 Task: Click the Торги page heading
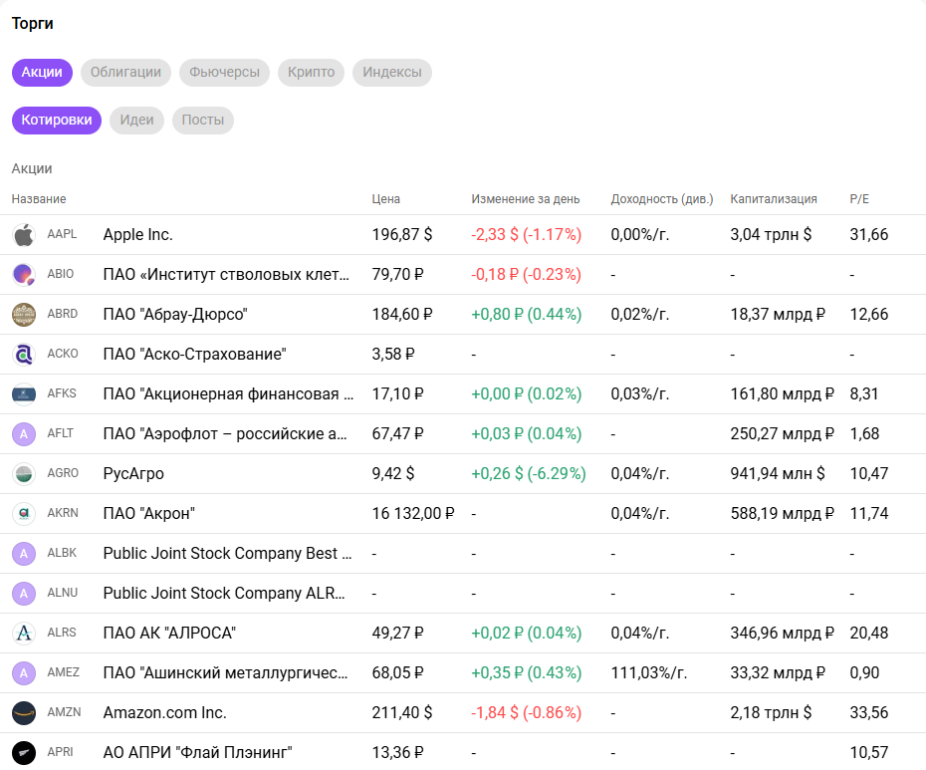click(33, 24)
